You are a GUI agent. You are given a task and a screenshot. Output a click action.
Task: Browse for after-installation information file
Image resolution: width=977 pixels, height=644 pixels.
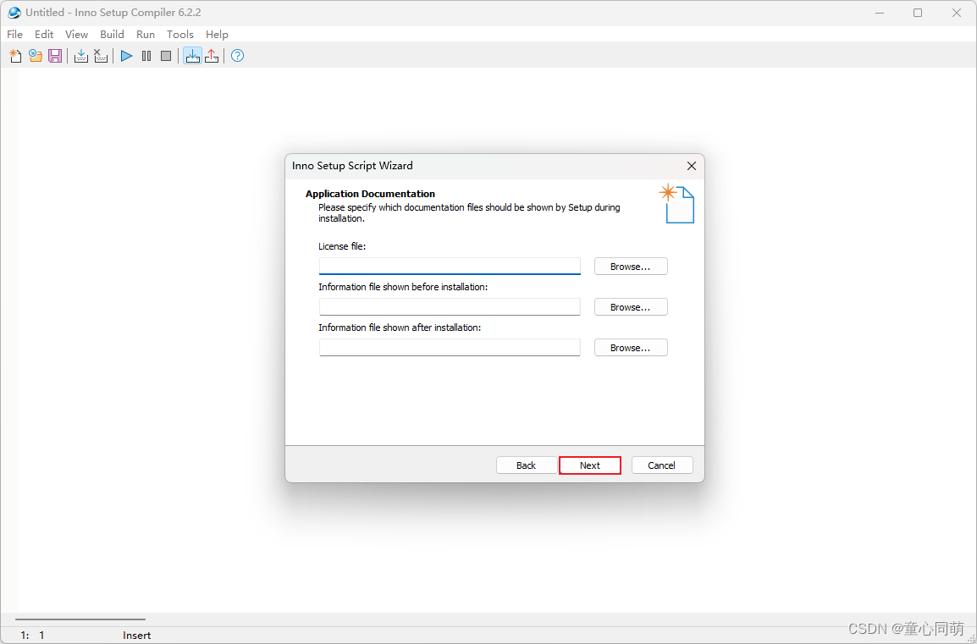[631, 348]
